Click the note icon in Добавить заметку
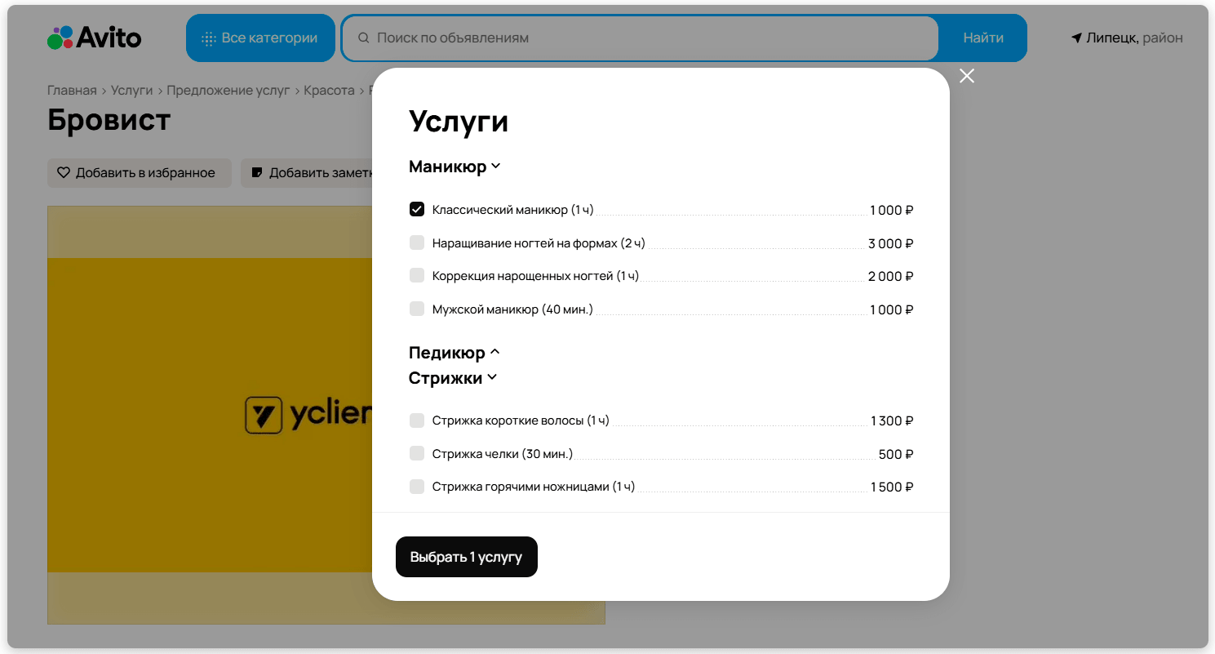1215x654 pixels. click(x=257, y=172)
